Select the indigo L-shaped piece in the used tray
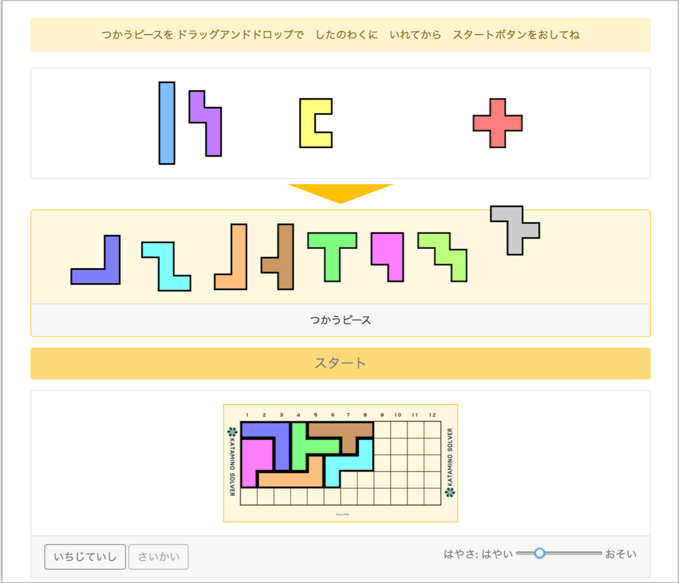 (x=111, y=269)
